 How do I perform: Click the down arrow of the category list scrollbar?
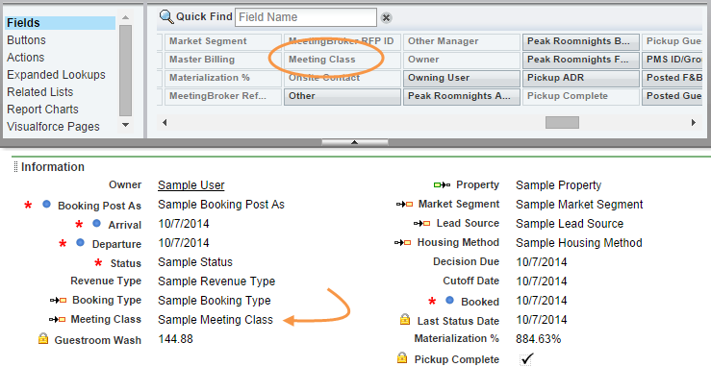tap(126, 125)
